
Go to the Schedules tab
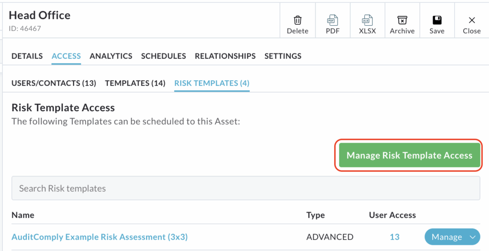pos(163,56)
